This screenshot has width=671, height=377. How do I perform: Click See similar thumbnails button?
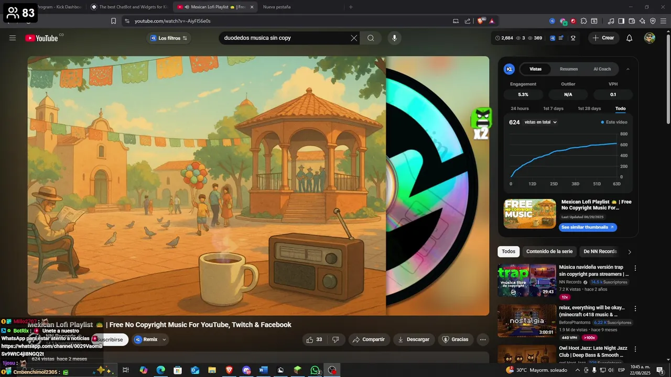[587, 227]
